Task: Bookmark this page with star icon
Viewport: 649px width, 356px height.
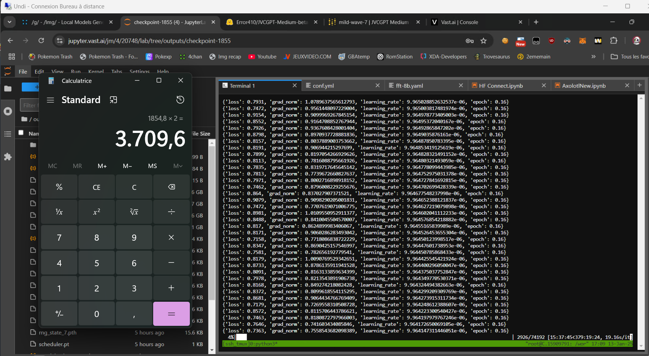Action: [x=484, y=41]
